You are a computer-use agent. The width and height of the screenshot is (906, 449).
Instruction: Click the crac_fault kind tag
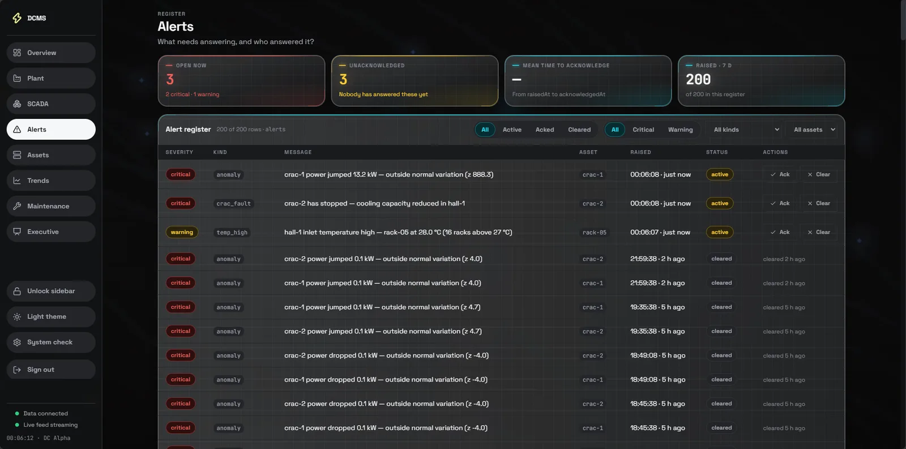pyautogui.click(x=233, y=204)
